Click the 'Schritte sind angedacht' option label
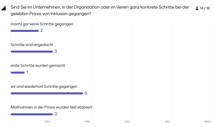This screenshot has width=214, height=127. 32,45
